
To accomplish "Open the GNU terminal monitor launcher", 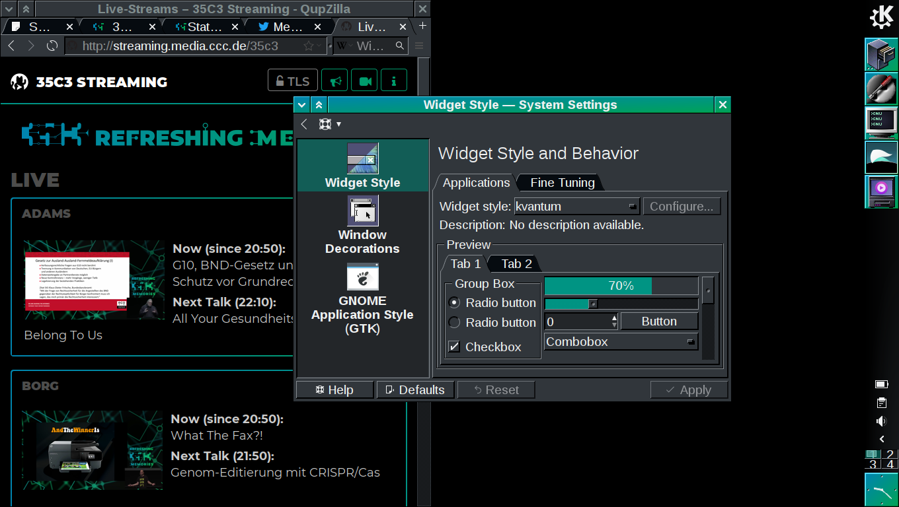I will tap(882, 123).
